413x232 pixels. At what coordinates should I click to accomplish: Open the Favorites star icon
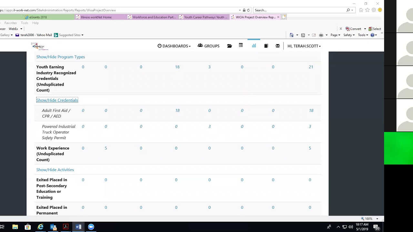[x=368, y=10]
